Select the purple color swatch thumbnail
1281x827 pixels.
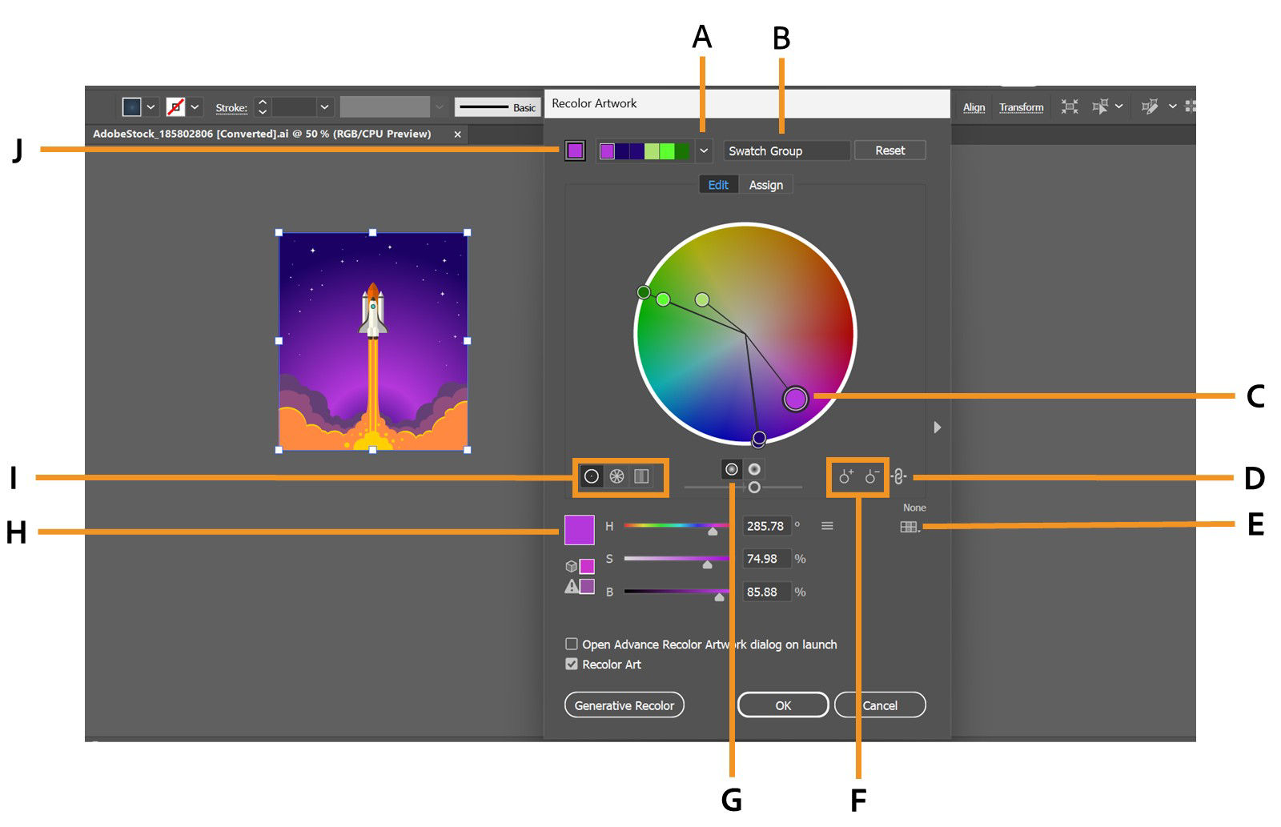point(576,150)
